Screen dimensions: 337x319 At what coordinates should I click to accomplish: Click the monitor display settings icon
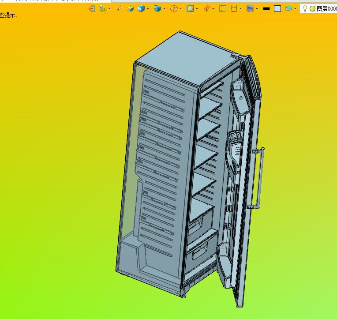(251, 8)
